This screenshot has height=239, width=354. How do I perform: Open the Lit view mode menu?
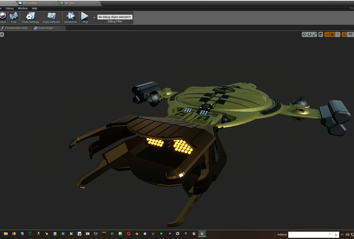2,34
